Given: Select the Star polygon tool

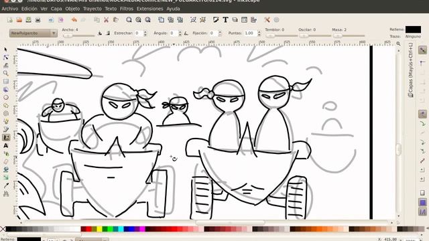Looking at the screenshot, I should [6, 105].
